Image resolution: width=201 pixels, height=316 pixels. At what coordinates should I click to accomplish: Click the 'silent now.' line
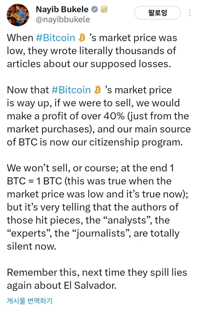coord(31,246)
